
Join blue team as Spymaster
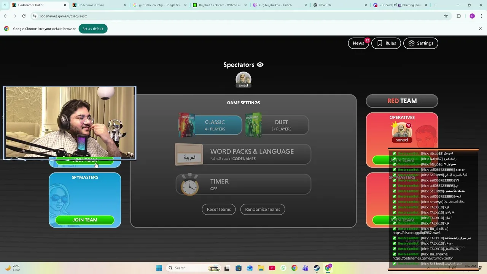pyautogui.click(x=85, y=220)
